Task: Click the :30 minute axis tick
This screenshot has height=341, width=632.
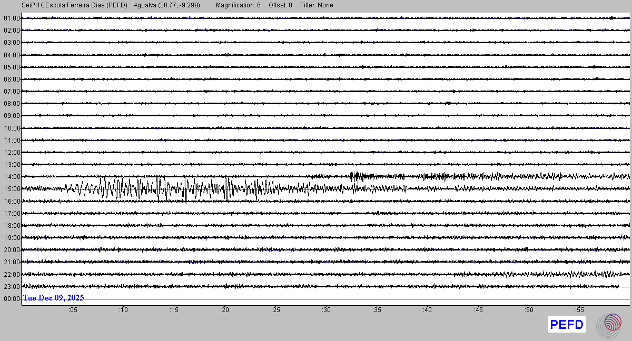Action: (326, 310)
